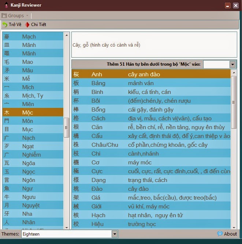Select the Dạng 'trạng thái' kanji row
242x244 pixels.
[x=151, y=180]
